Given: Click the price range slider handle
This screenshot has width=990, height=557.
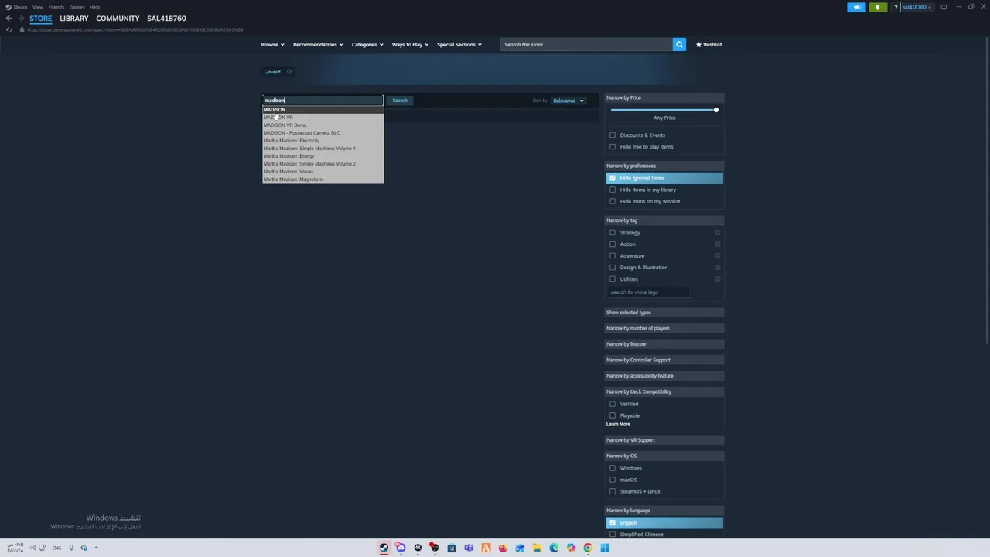Looking at the screenshot, I should point(715,110).
